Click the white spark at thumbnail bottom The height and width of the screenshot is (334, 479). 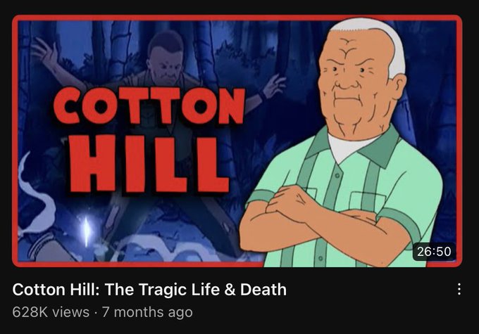click(87, 231)
